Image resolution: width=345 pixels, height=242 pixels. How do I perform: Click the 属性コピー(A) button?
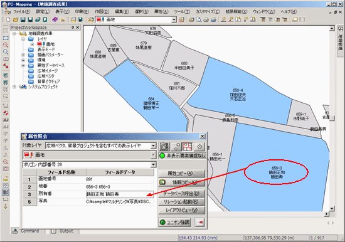(x=181, y=174)
